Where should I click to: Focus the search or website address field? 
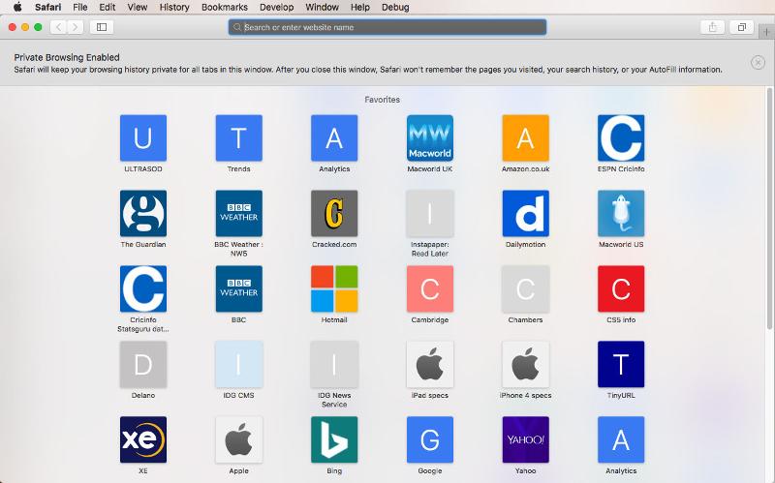387,27
